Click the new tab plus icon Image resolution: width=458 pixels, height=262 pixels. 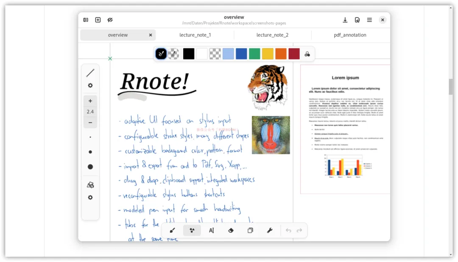pos(98,20)
